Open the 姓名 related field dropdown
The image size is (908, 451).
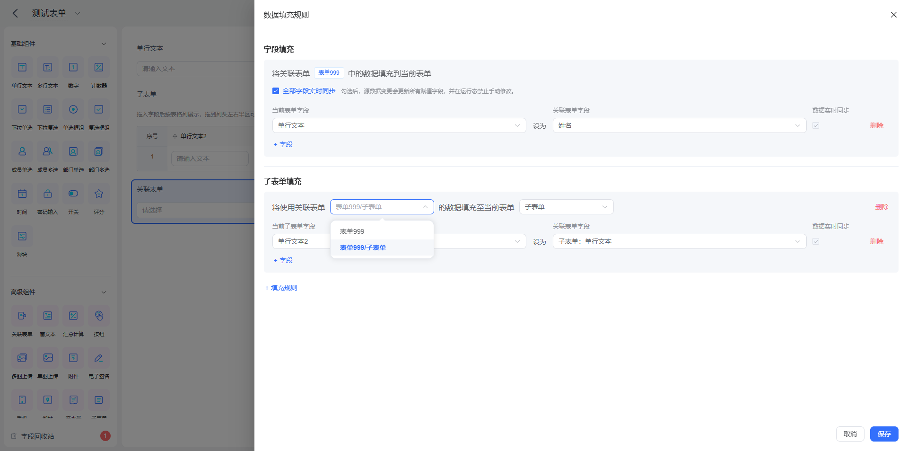pyautogui.click(x=680, y=125)
